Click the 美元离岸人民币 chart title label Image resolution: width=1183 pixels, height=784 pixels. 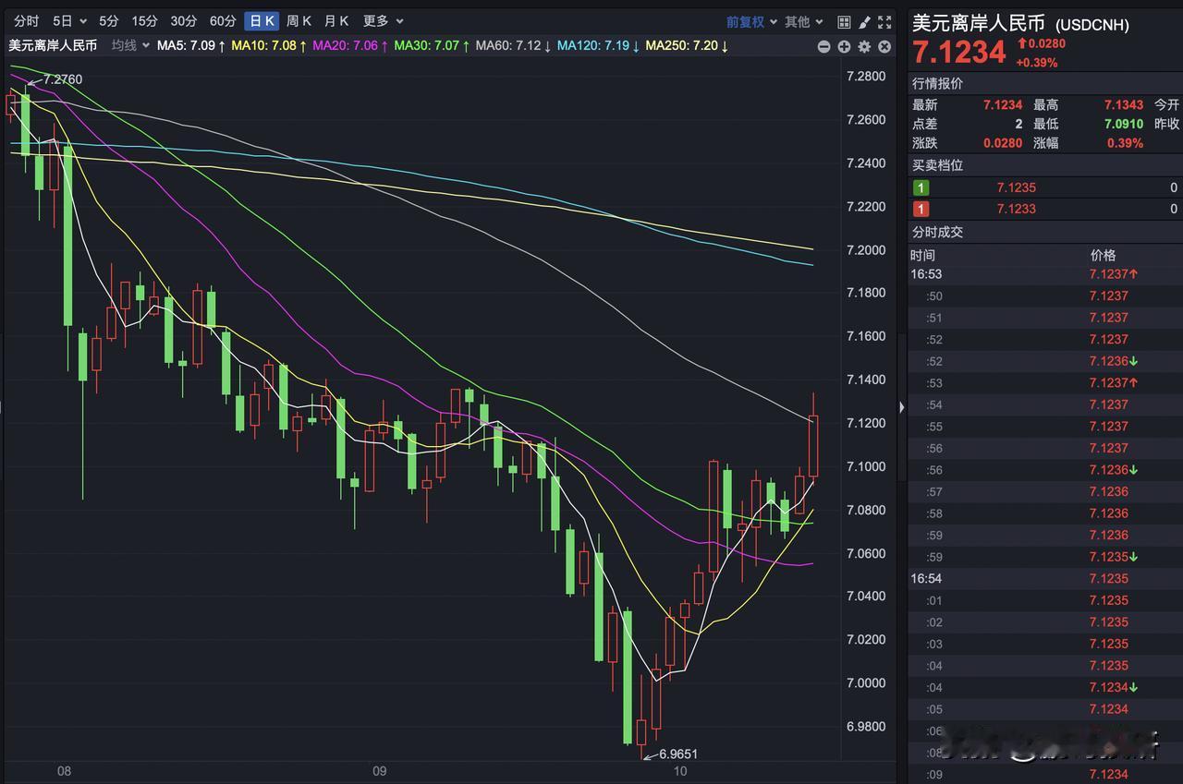pyautogui.click(x=53, y=45)
